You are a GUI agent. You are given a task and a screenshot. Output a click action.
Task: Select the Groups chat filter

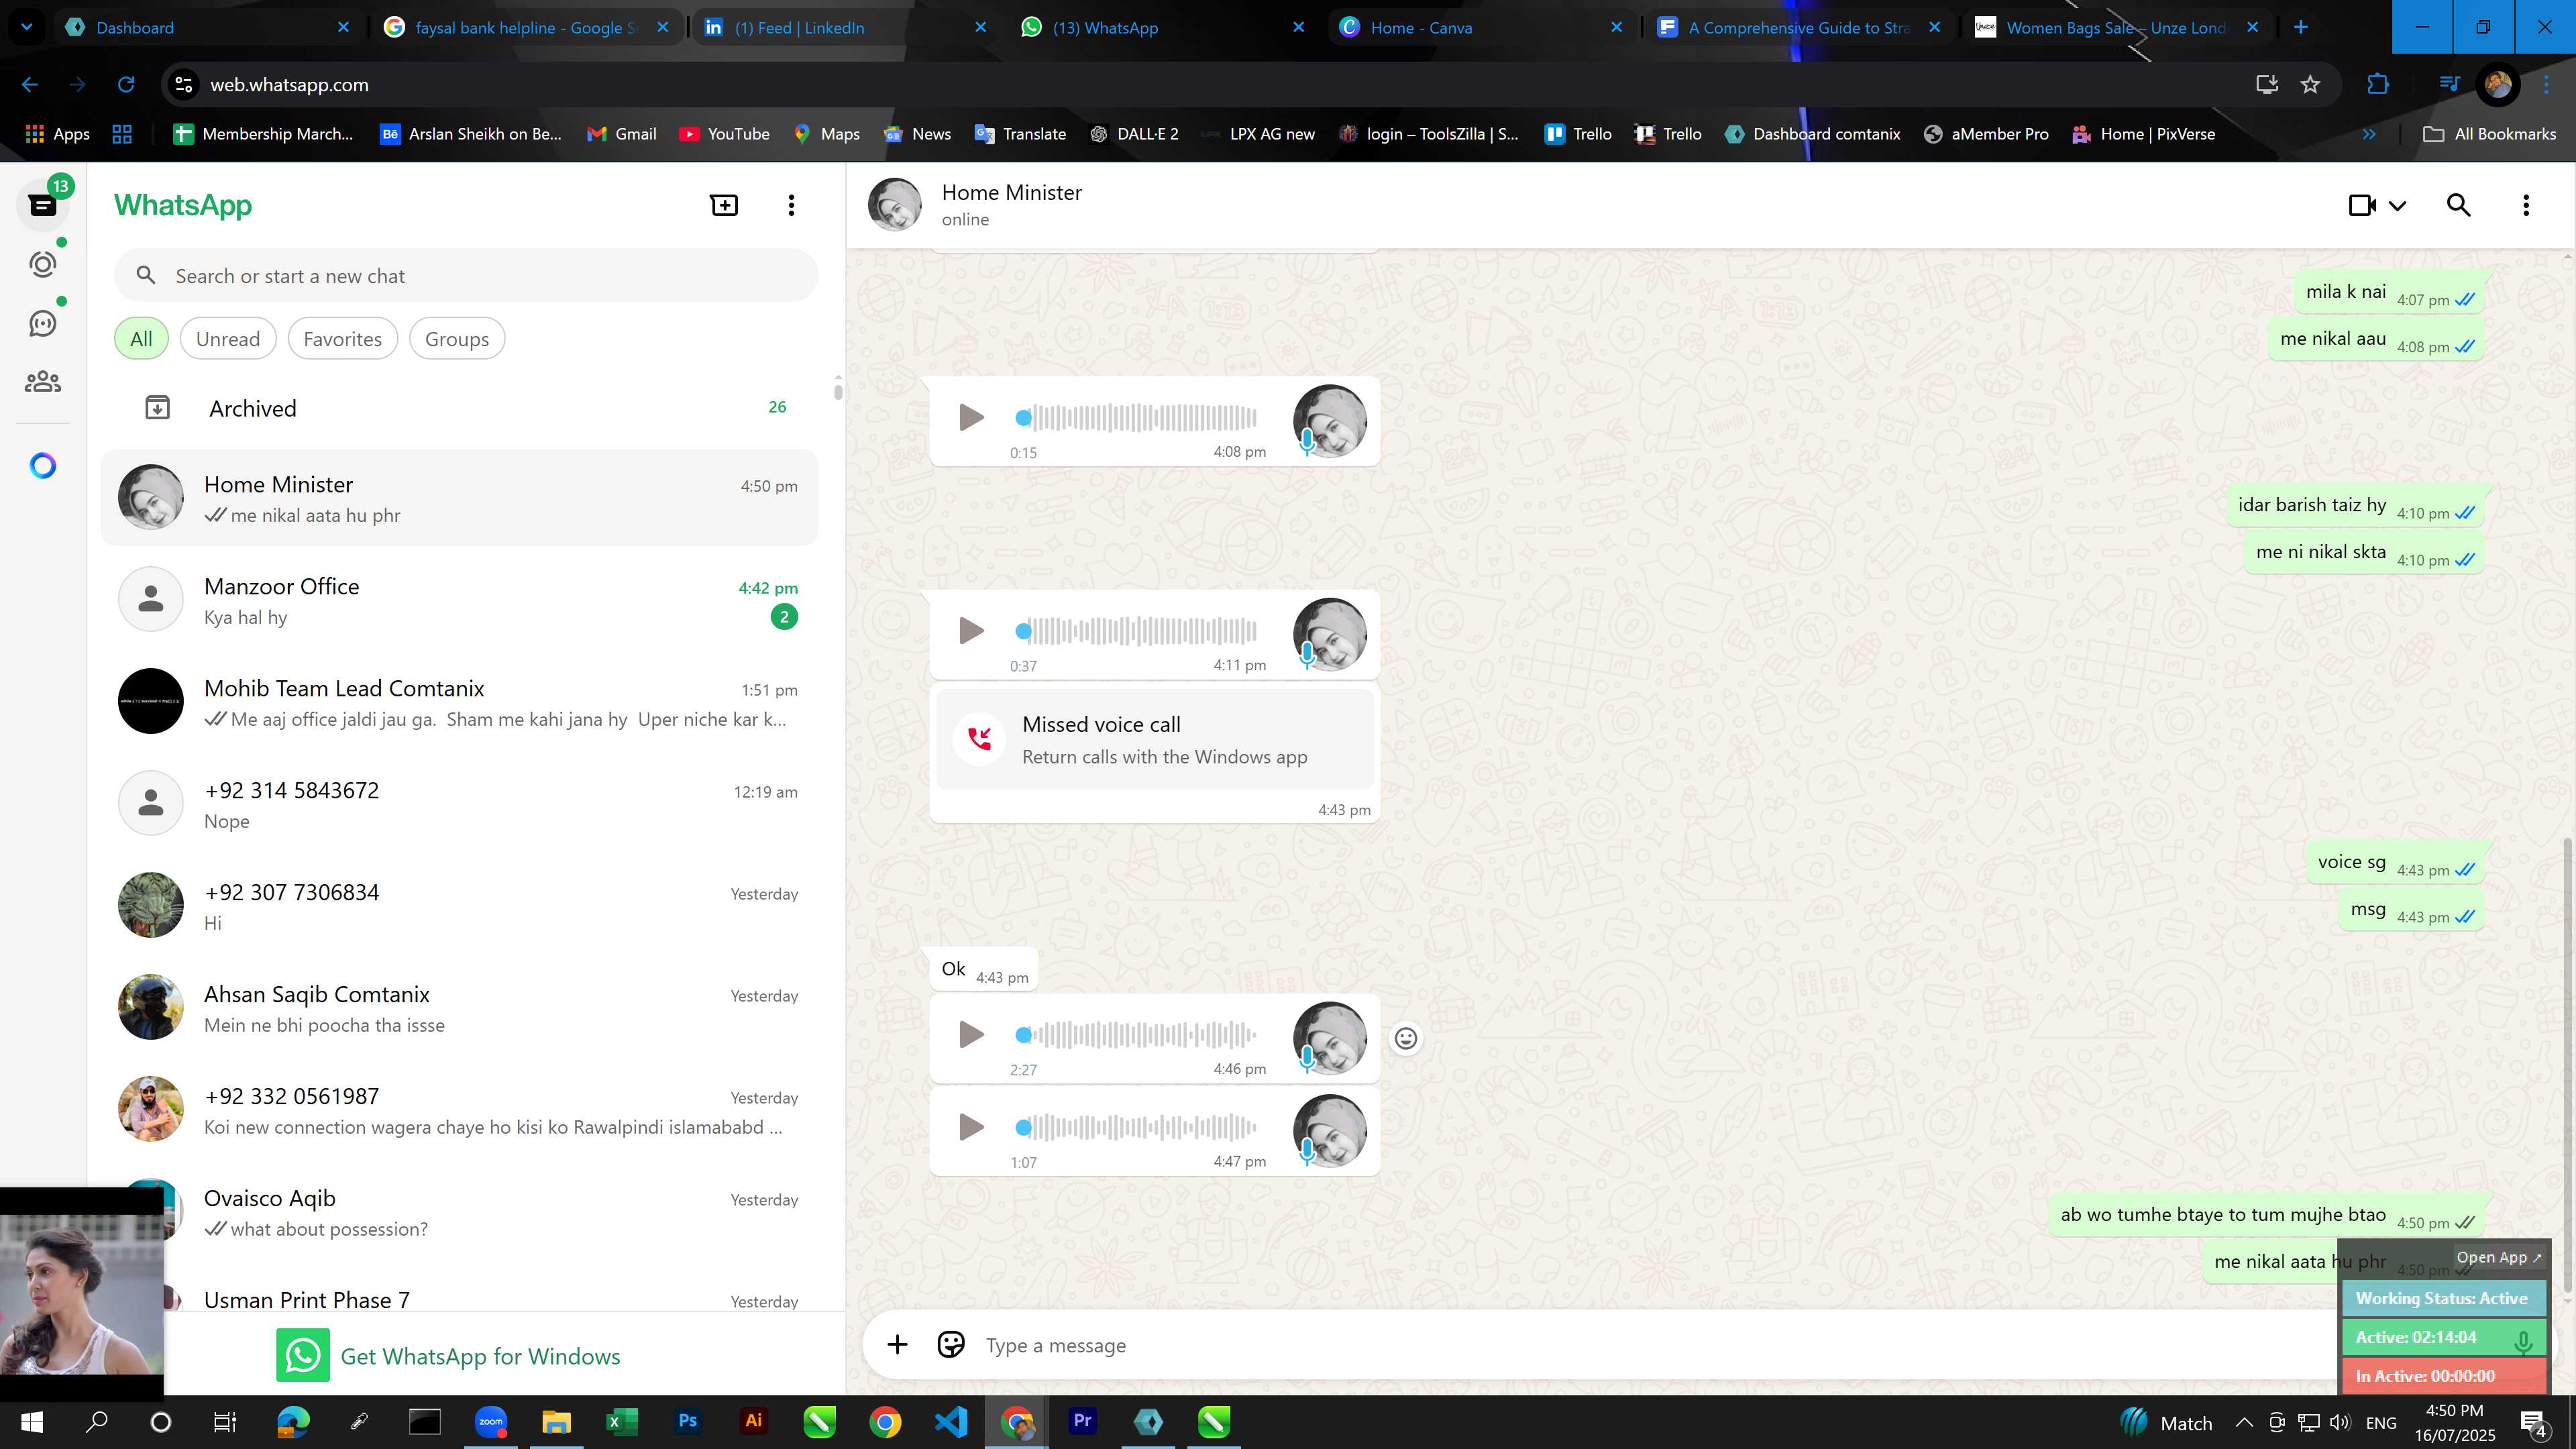tap(457, 338)
